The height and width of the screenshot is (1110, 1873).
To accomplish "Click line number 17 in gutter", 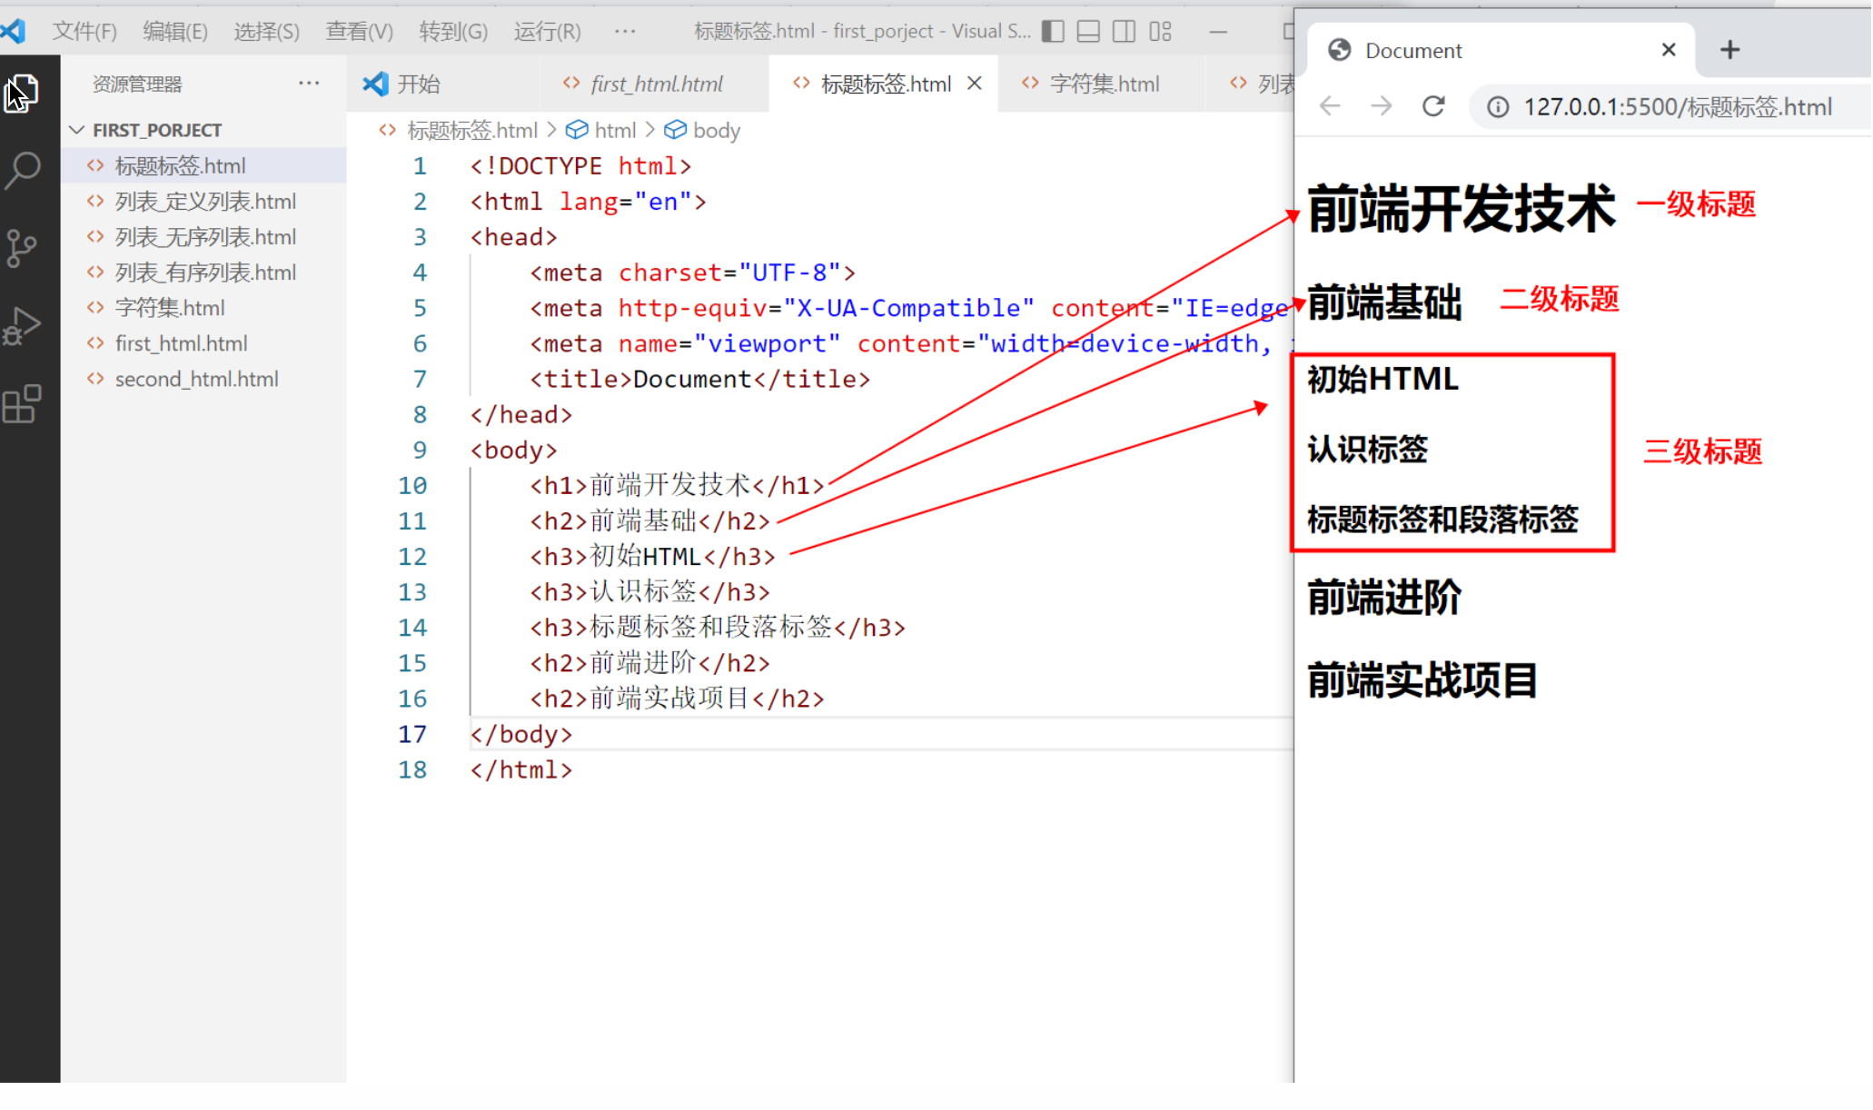I will click(412, 734).
